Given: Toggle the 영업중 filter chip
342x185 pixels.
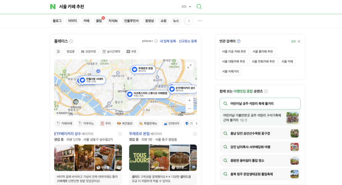Looking at the screenshot, I should tap(70, 52).
